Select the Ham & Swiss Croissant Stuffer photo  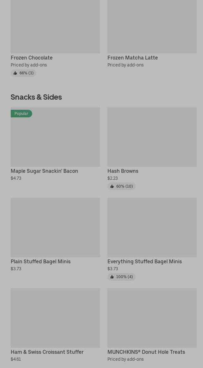(x=55, y=318)
